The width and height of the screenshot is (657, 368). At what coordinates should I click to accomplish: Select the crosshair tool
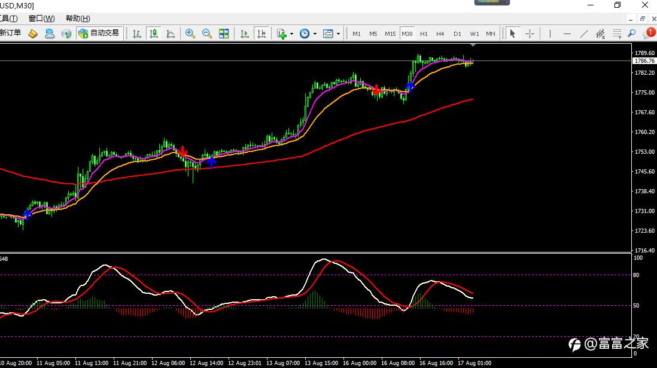pyautogui.click(x=530, y=34)
